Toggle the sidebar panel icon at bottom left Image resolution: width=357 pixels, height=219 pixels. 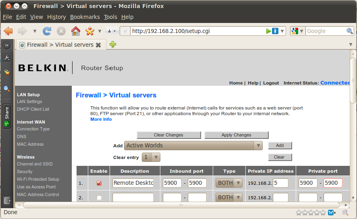coord(7,201)
